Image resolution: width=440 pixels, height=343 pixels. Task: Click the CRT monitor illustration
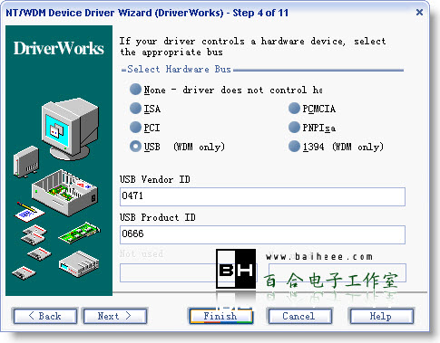click(70, 129)
